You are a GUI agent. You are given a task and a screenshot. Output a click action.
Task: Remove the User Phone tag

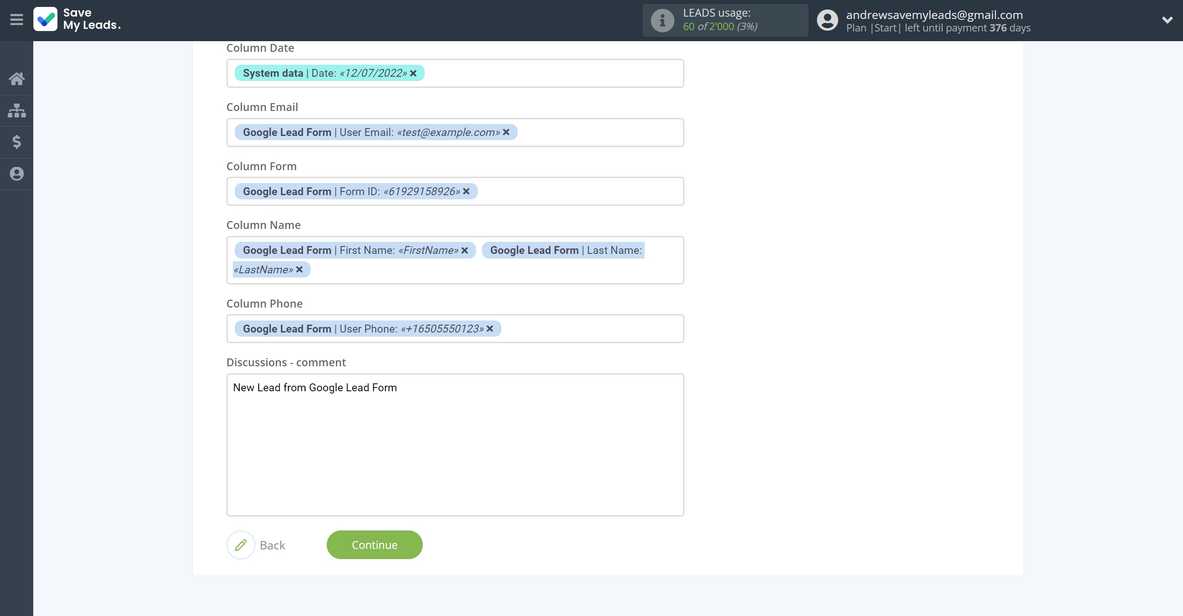coord(490,329)
